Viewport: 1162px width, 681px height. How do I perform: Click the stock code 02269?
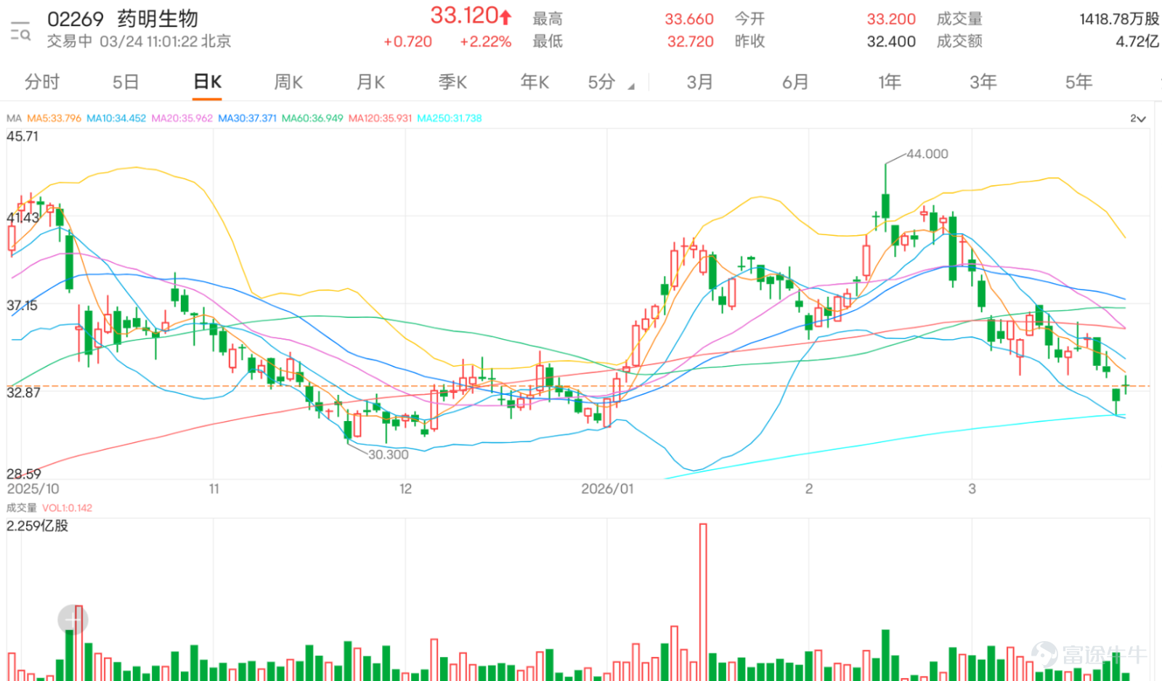point(75,19)
